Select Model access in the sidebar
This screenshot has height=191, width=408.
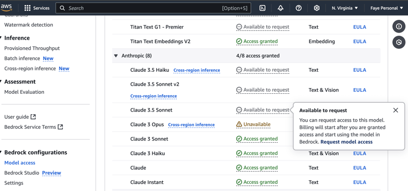[x=20, y=162]
